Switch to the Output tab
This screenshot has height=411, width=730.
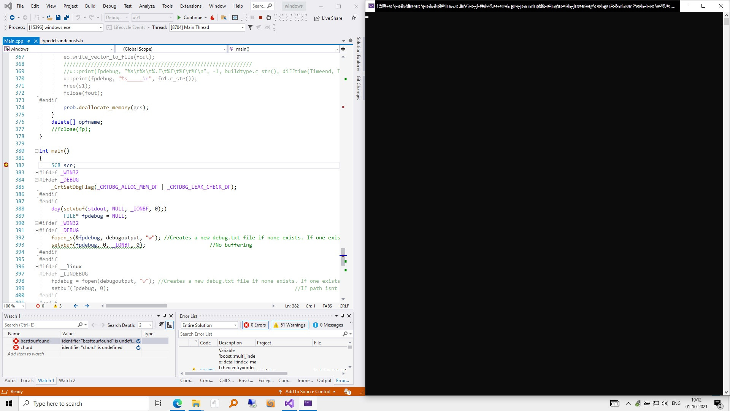click(324, 381)
